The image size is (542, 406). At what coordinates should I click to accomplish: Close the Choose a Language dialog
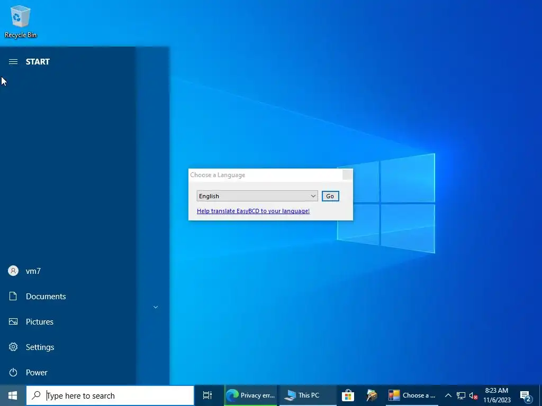pos(347,175)
